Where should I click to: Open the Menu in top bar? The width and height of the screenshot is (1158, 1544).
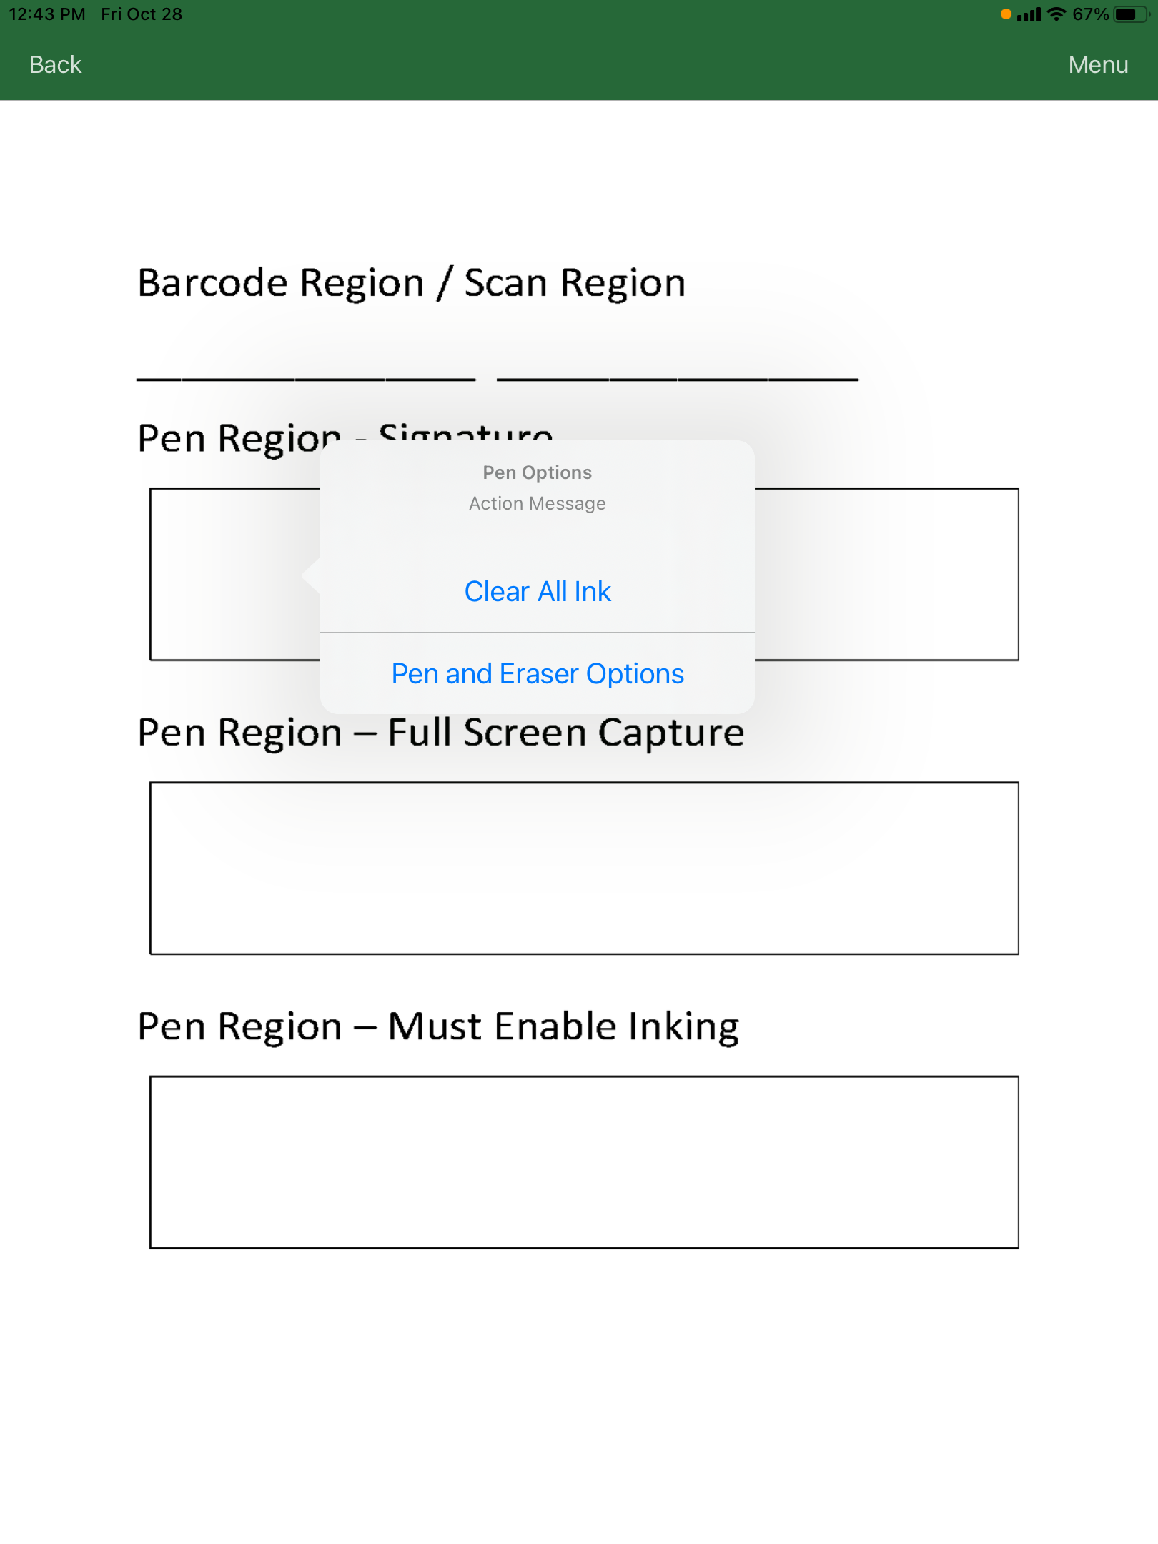coord(1098,64)
